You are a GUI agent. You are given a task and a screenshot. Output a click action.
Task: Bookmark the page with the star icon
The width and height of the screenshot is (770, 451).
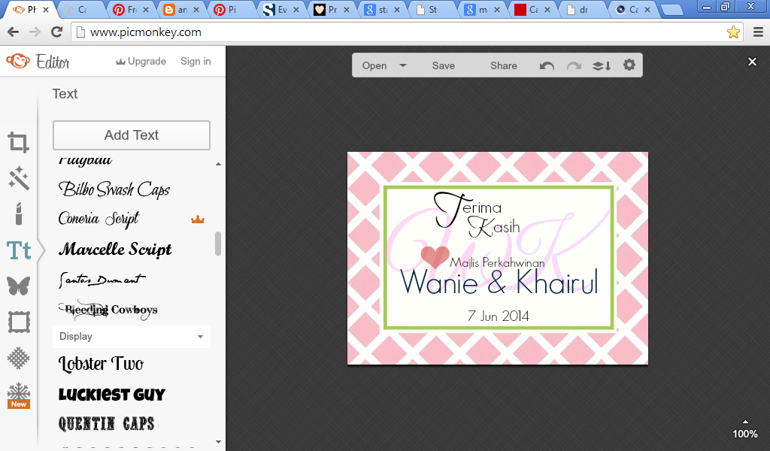733,32
